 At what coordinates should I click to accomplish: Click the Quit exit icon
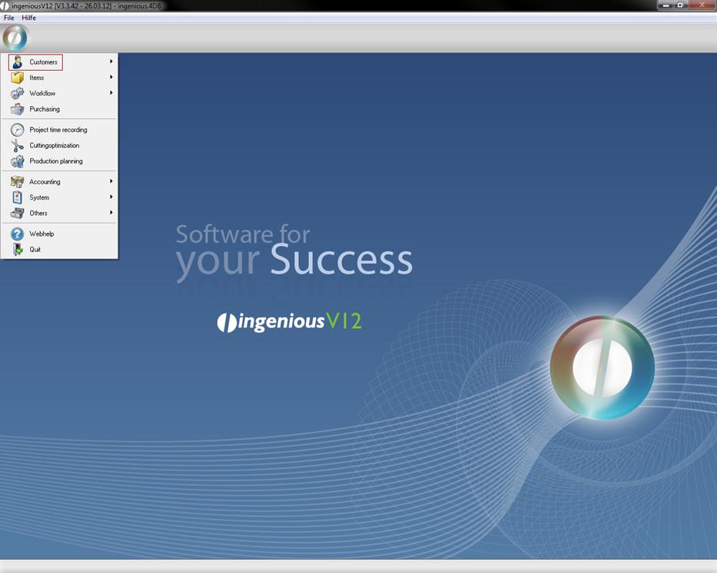[17, 250]
